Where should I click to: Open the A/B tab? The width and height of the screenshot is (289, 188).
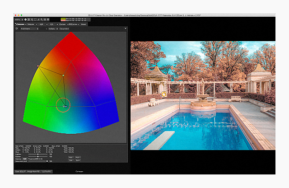click(x=41, y=24)
